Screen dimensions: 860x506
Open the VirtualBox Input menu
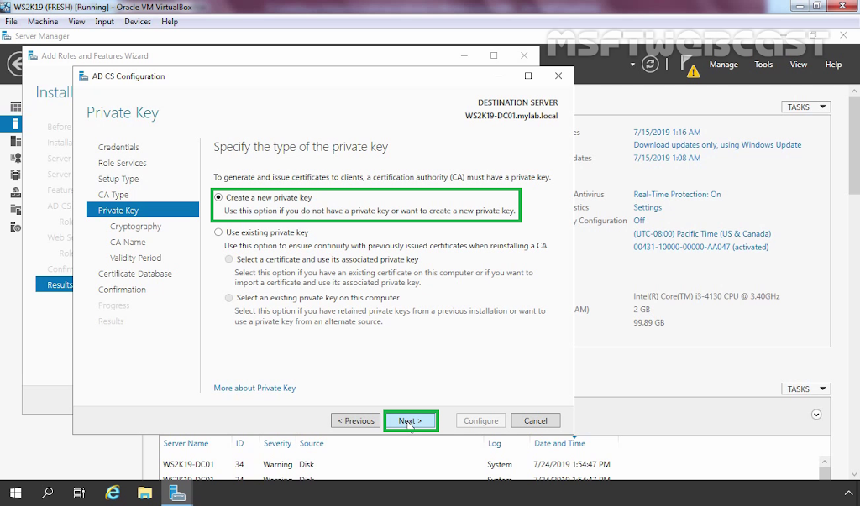[x=104, y=21]
